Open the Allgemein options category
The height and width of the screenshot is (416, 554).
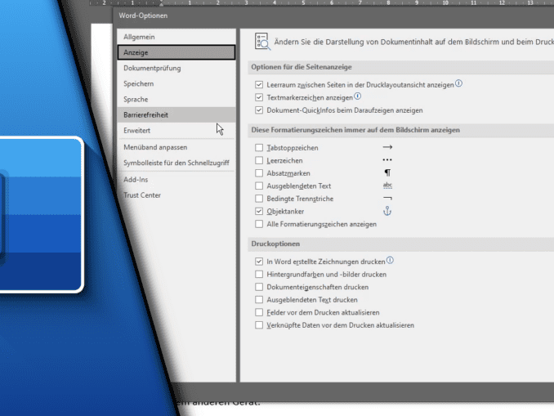click(176, 37)
